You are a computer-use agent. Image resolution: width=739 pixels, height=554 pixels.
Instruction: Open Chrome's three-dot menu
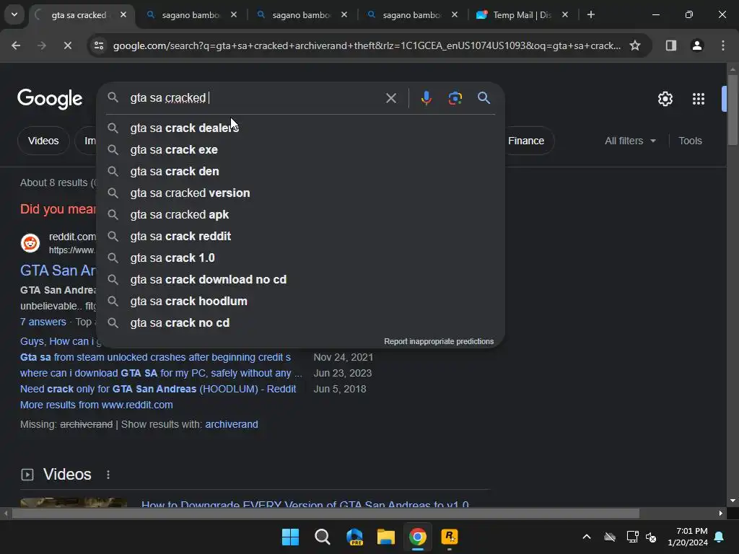[x=723, y=45]
